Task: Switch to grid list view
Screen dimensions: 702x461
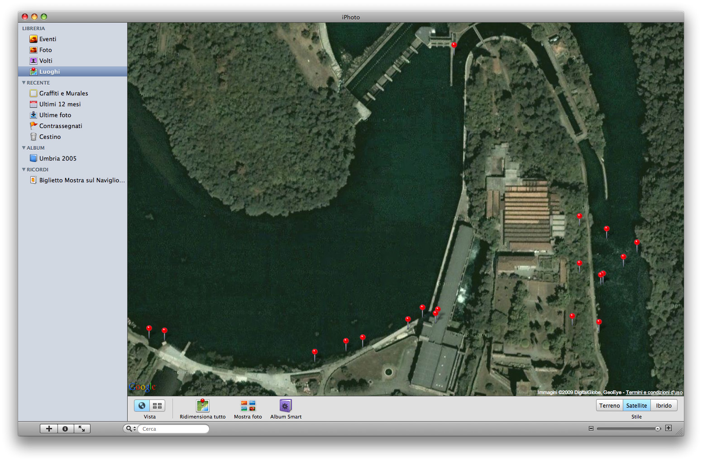Action: coord(158,405)
